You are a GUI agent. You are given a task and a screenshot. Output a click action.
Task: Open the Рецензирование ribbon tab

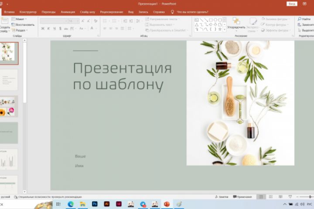pyautogui.click(x=112, y=12)
